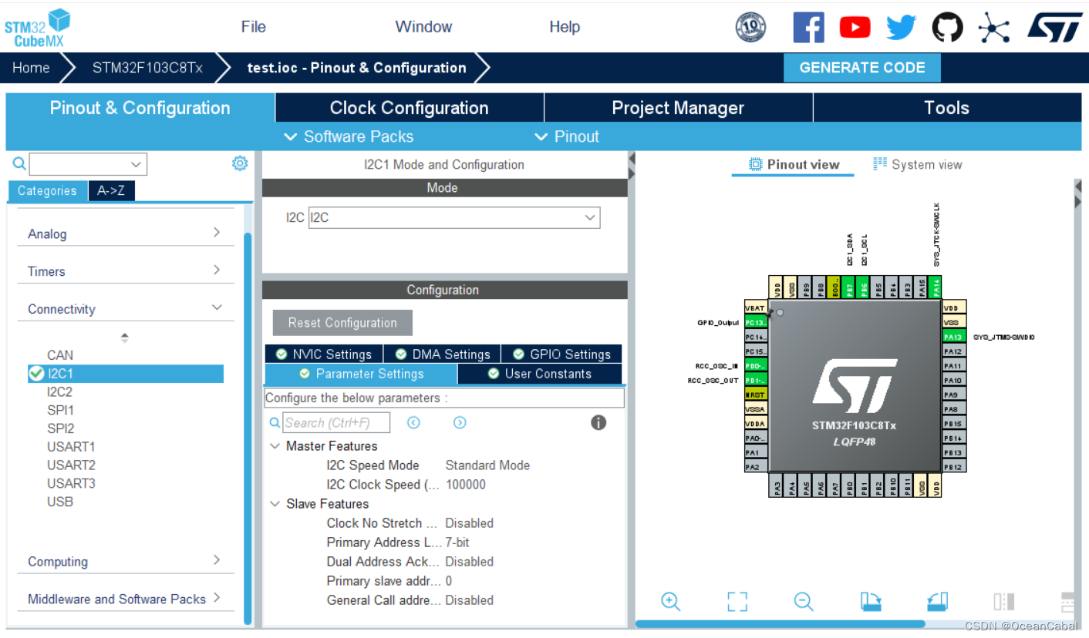Click the Reset Configuration button

(342, 323)
